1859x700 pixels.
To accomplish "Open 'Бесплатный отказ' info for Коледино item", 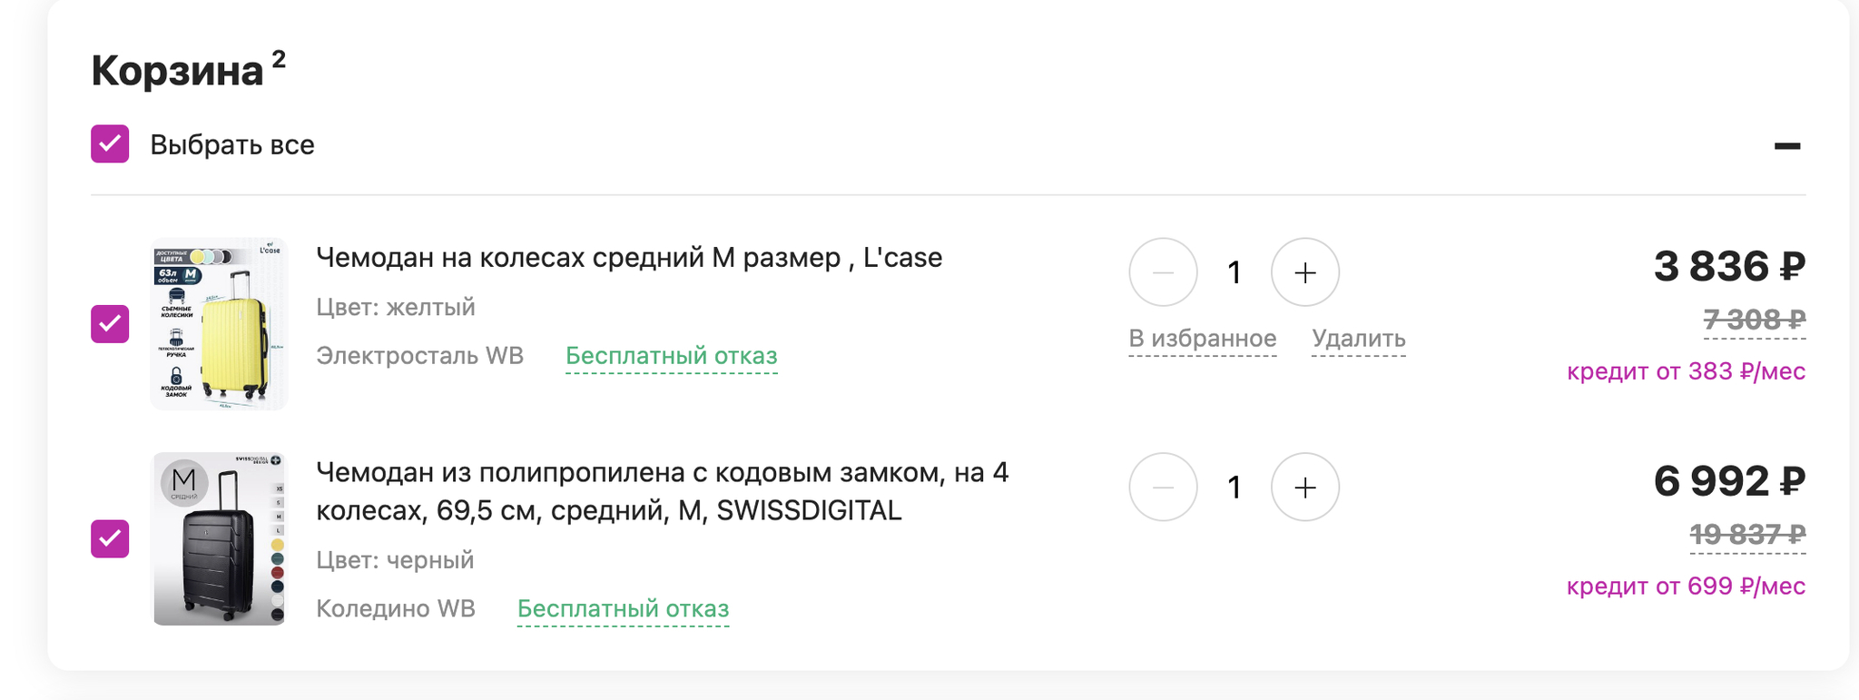I will [623, 608].
